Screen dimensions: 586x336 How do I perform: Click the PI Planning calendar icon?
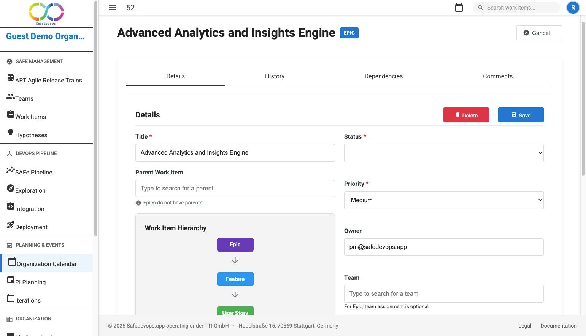11,279
